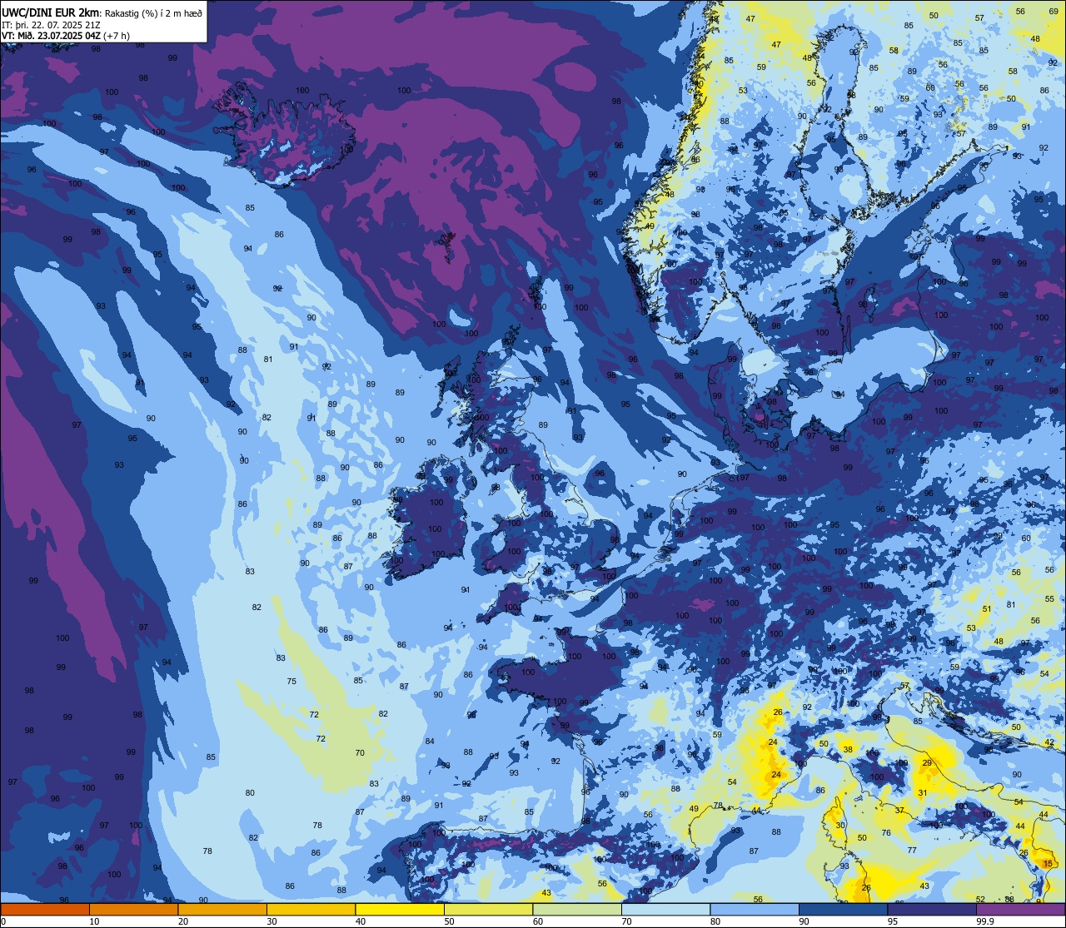1066x928 pixels.
Task: Click the purple legend swatch above 99.9
Action: pos(1020,910)
